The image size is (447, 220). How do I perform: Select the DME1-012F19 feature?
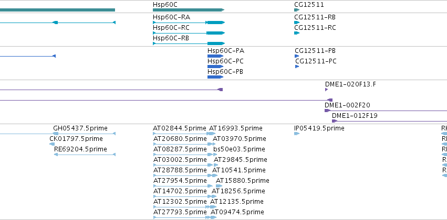click(x=389, y=121)
